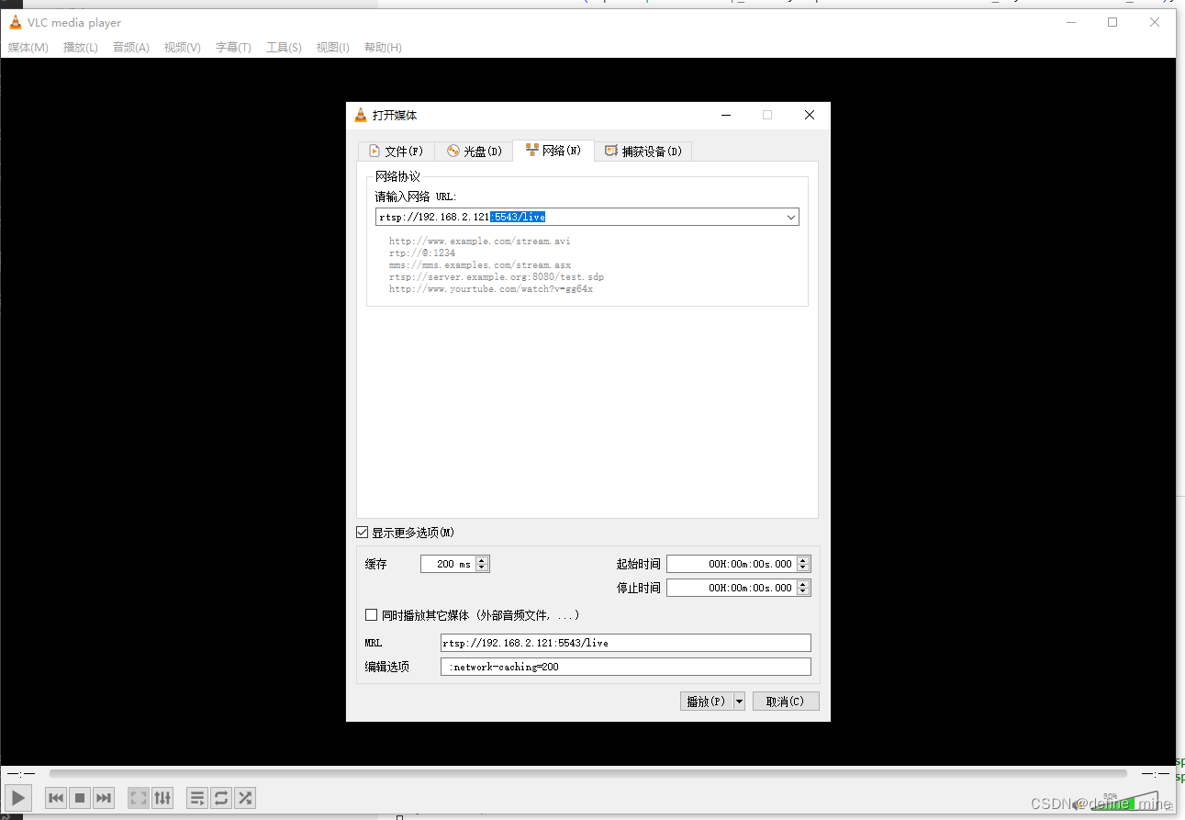Open the 工具(S) menu
The width and height of the screenshot is (1185, 820).
(283, 47)
